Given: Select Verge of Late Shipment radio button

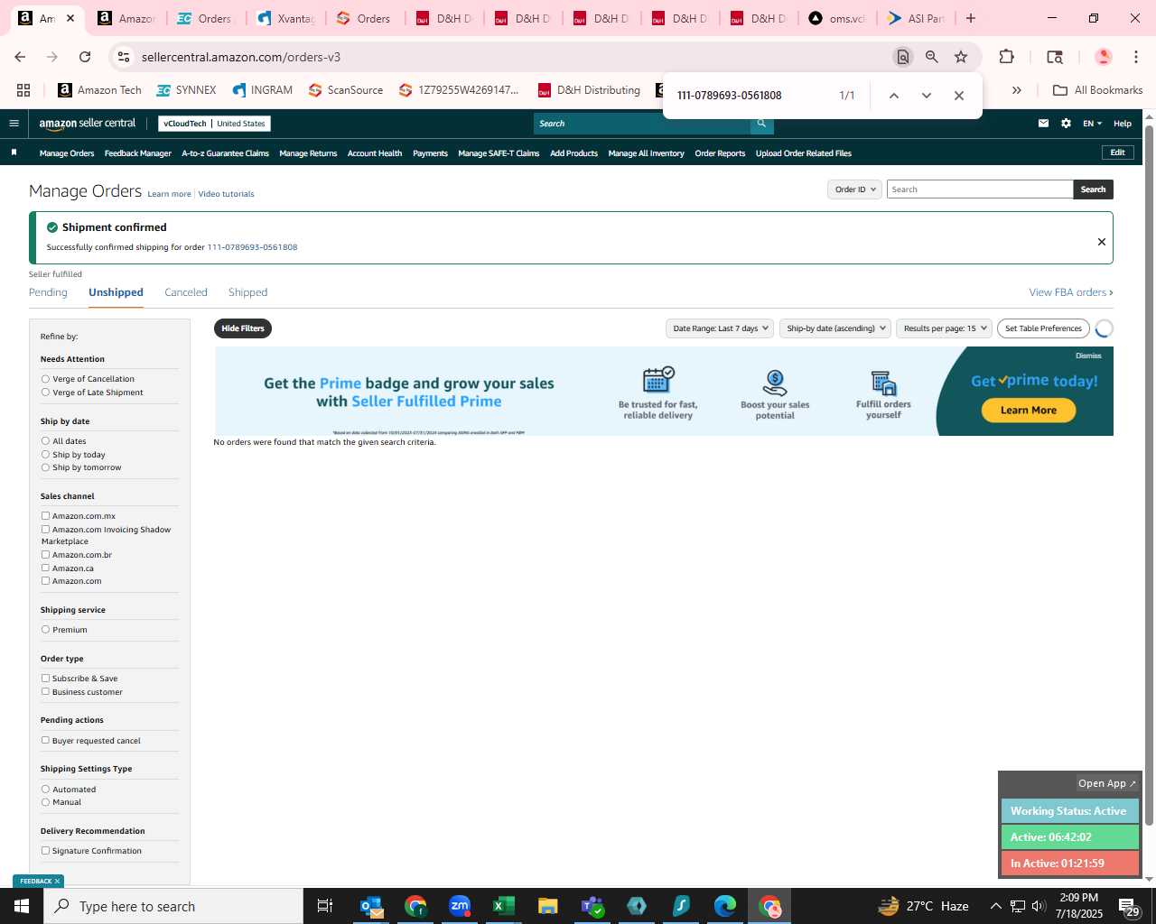Looking at the screenshot, I should (x=45, y=393).
